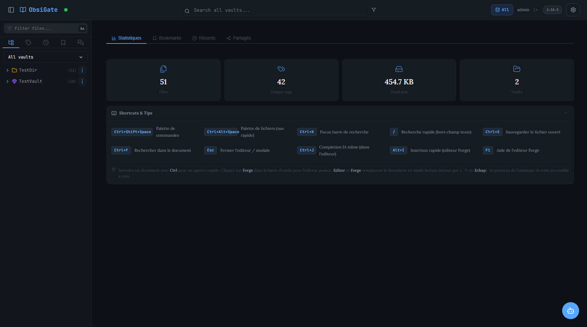Click the TestDir (11) count
The width and height of the screenshot is (587, 327).
click(x=72, y=70)
